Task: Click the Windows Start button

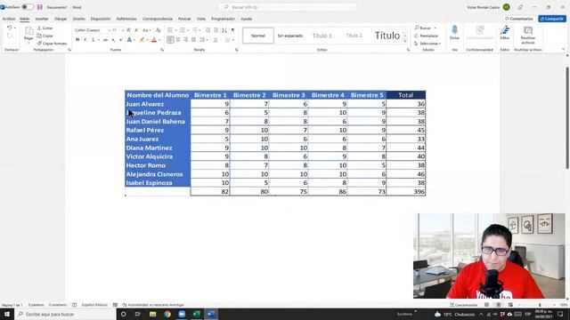Action: tap(7, 314)
